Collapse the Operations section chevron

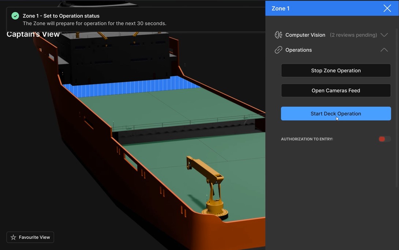(x=384, y=50)
